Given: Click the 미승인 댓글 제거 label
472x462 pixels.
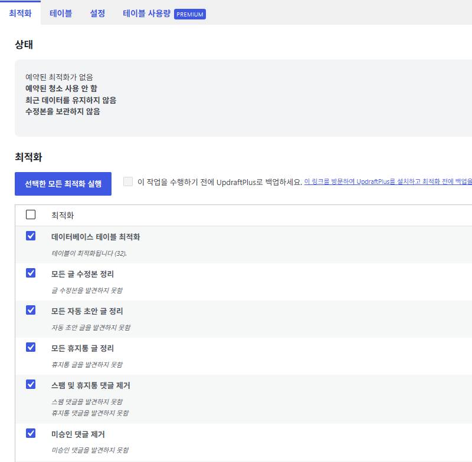Looking at the screenshot, I should [x=78, y=434].
